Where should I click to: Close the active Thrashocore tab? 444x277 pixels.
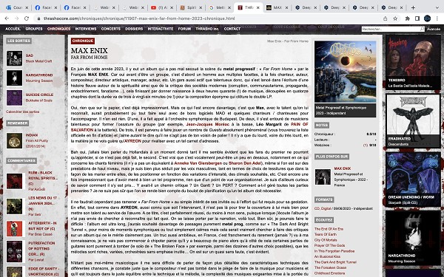pos(258,7)
